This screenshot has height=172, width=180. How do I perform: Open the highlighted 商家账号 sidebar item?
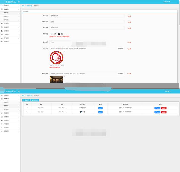pos(10,106)
